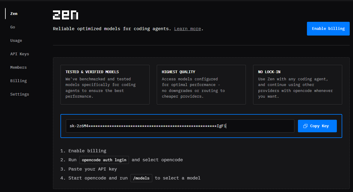Viewport: 353px width, 192px height.
Task: Click the '/models' code snippet
Action: pyautogui.click(x=141, y=178)
